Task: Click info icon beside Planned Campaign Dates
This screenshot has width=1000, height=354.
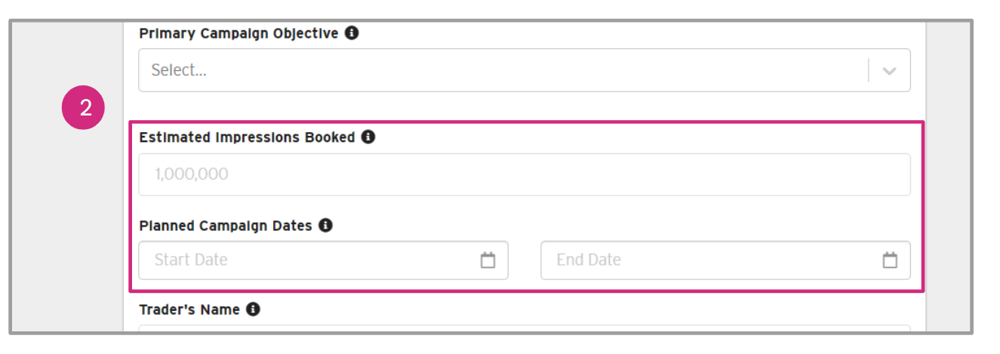Action: click(325, 226)
